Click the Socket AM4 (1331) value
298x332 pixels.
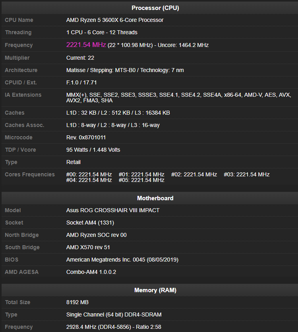tap(90, 223)
